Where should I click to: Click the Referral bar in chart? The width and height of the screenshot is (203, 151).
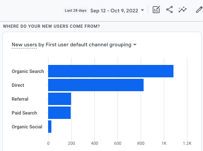point(59,99)
